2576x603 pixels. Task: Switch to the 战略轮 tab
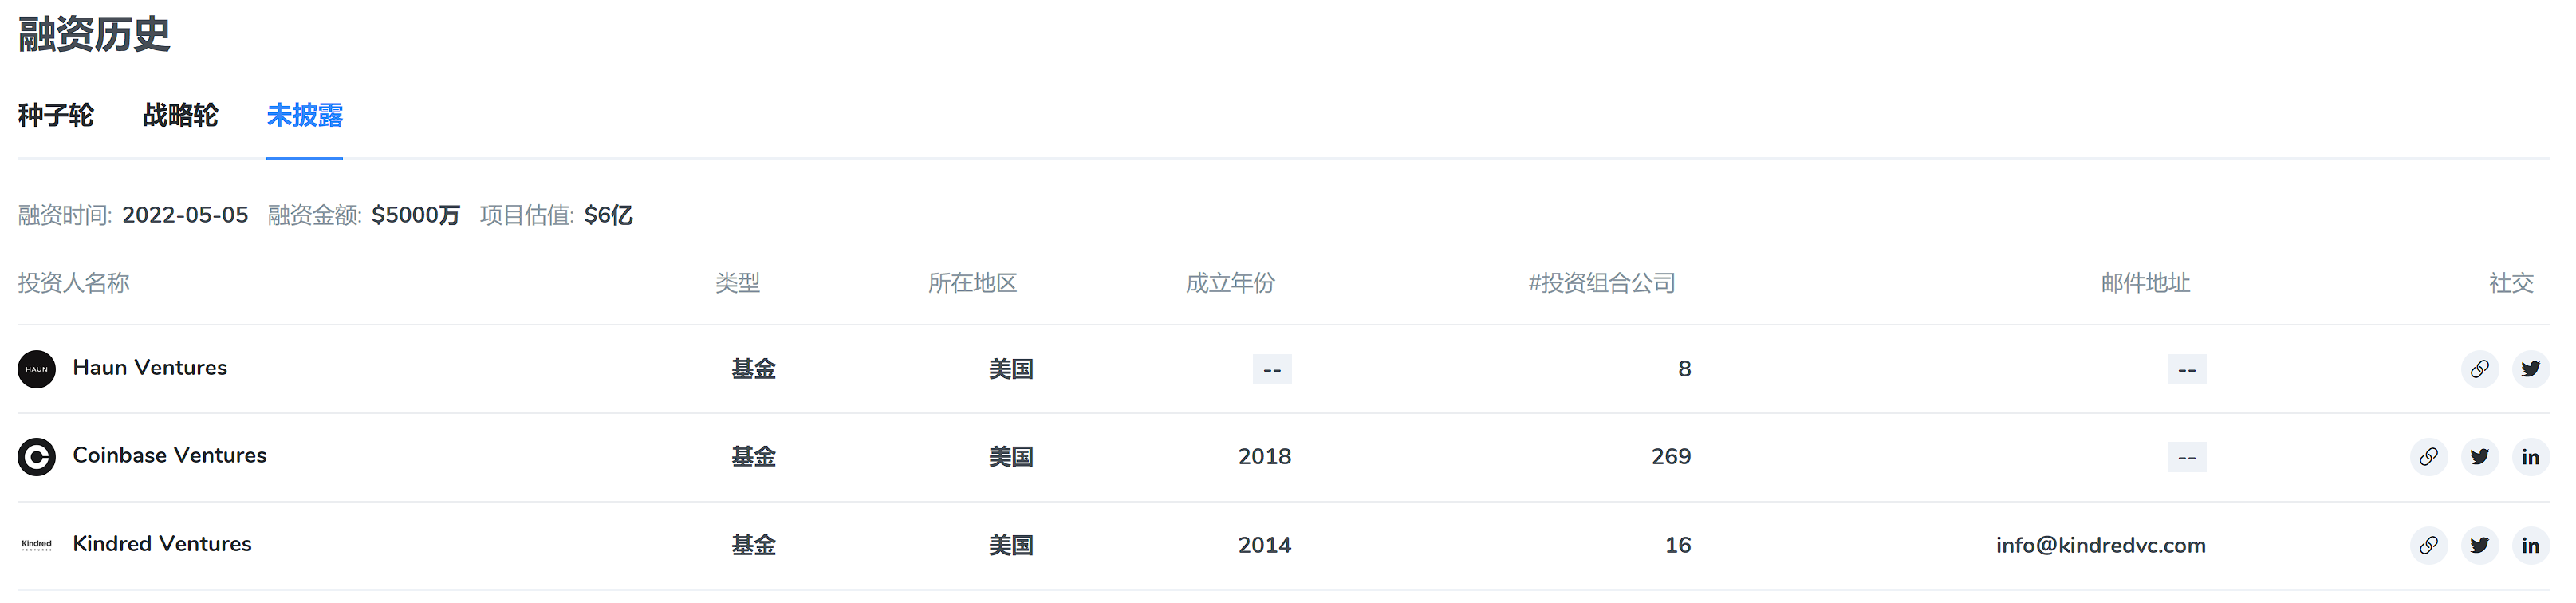tap(180, 116)
